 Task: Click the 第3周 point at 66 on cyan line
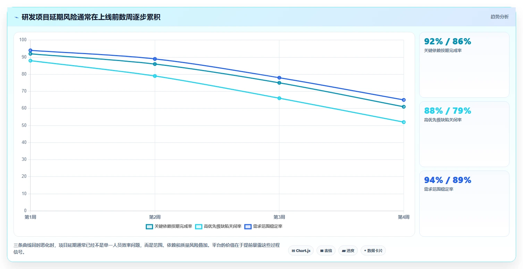click(279, 98)
